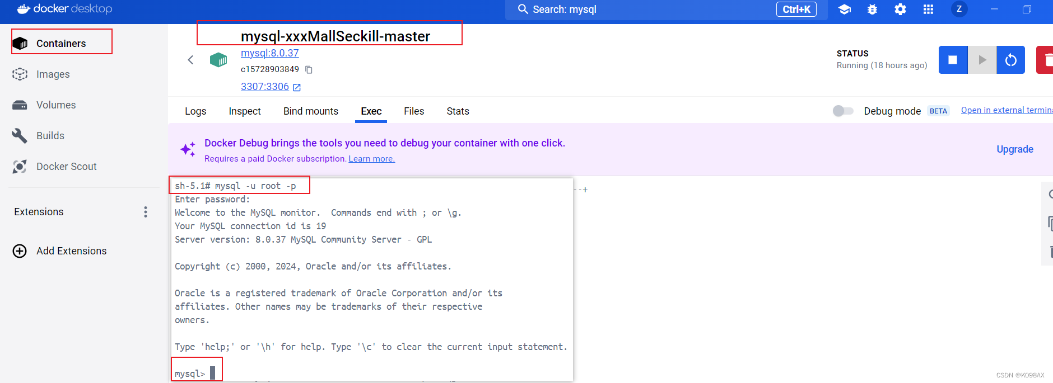Open the apps grid icon
This screenshot has height=383, width=1053.
pyautogui.click(x=928, y=10)
